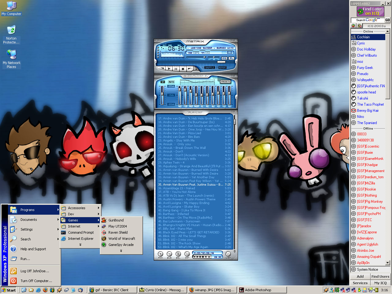This screenshot has width=392, height=294.
Task: Open System Notice in ICQ
Action: point(371,269)
